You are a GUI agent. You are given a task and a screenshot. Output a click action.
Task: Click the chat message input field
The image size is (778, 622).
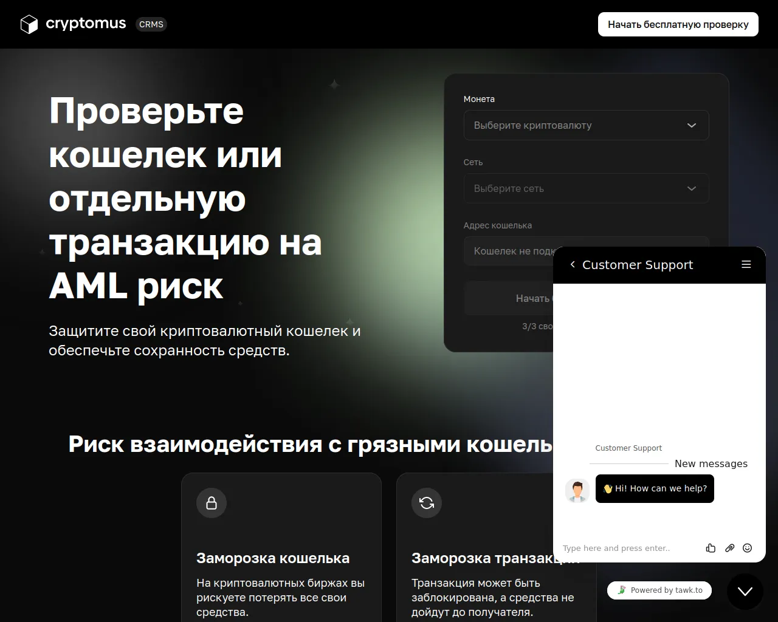629,548
